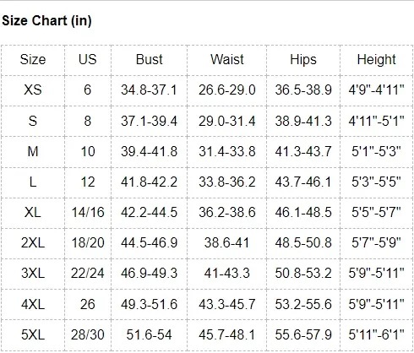
Task: Select hips value 55.6-57.9
Action: (x=303, y=334)
